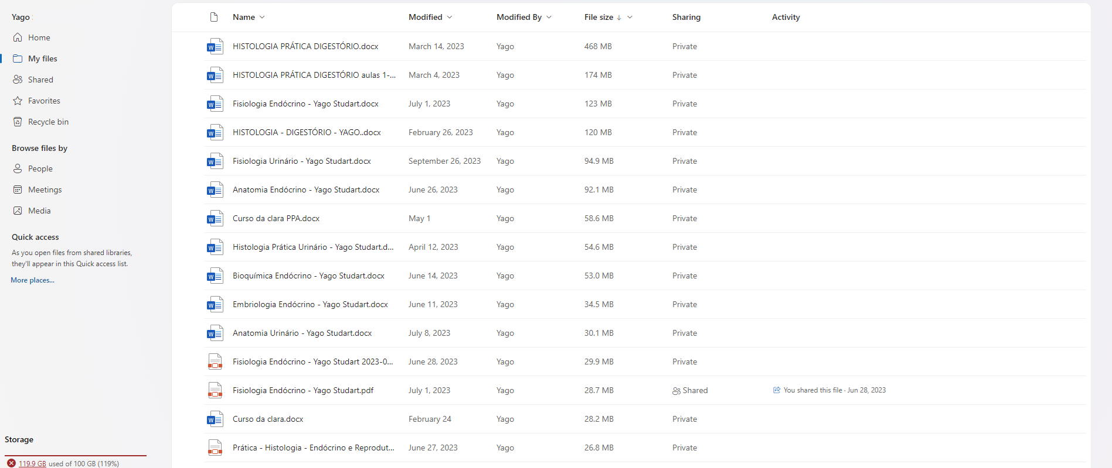Open Favorites star icon

click(18, 101)
